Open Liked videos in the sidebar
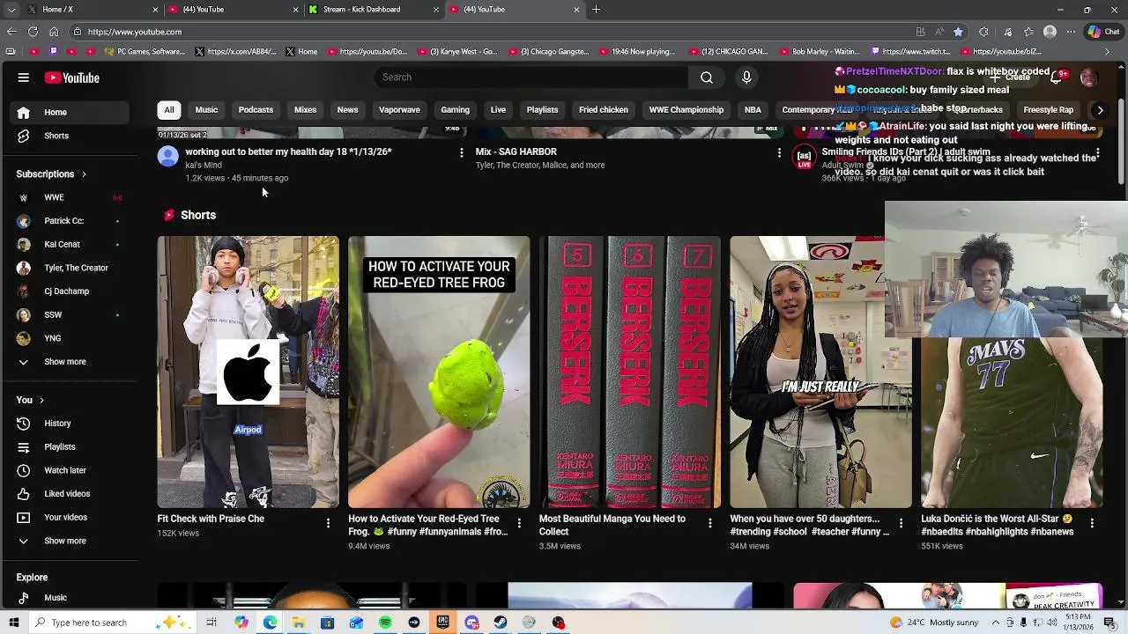This screenshot has height=634, width=1128. tap(69, 494)
